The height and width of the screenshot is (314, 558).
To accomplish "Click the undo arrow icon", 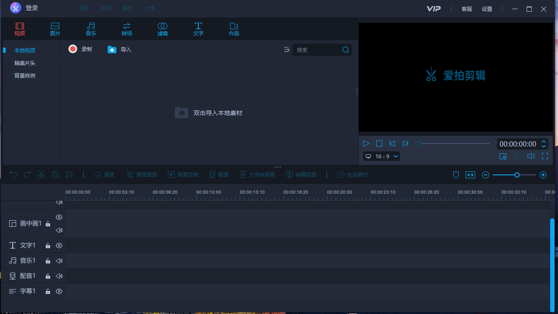I will [14, 174].
